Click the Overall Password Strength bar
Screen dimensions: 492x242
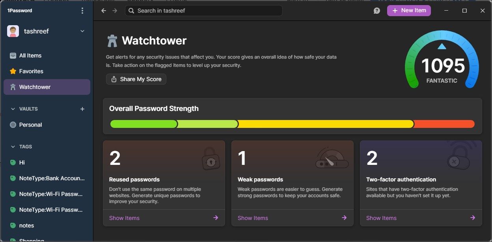pos(293,124)
